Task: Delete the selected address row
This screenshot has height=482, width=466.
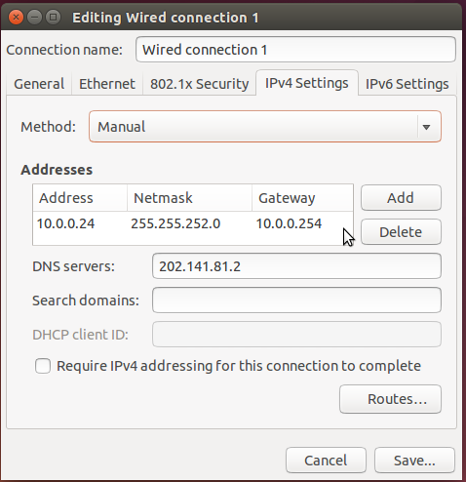Action: [401, 232]
